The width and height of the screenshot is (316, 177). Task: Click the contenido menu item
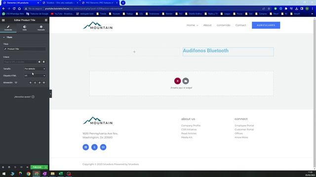click(223, 25)
